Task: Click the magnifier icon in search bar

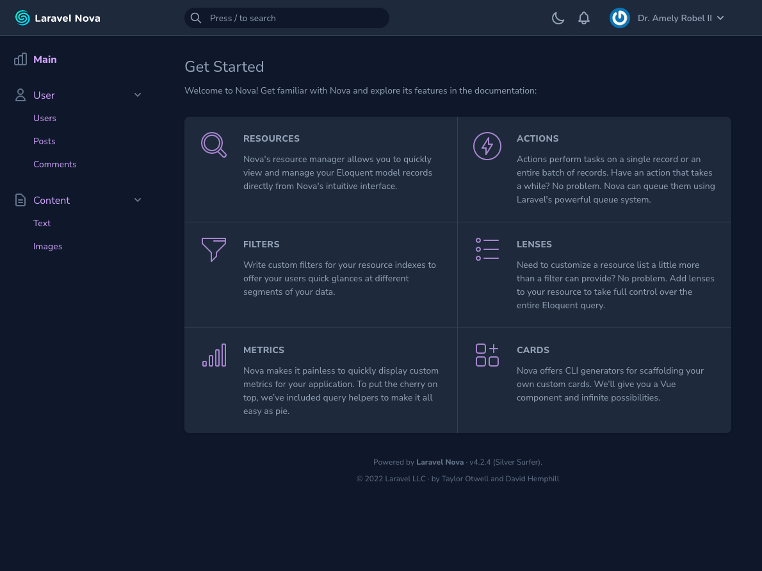Action: [196, 18]
